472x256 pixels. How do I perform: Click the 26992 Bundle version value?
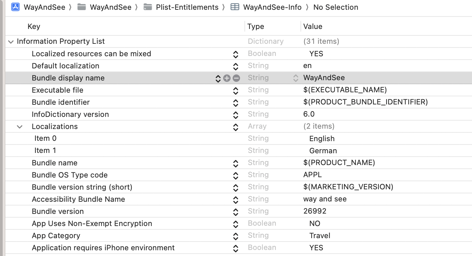315,212
